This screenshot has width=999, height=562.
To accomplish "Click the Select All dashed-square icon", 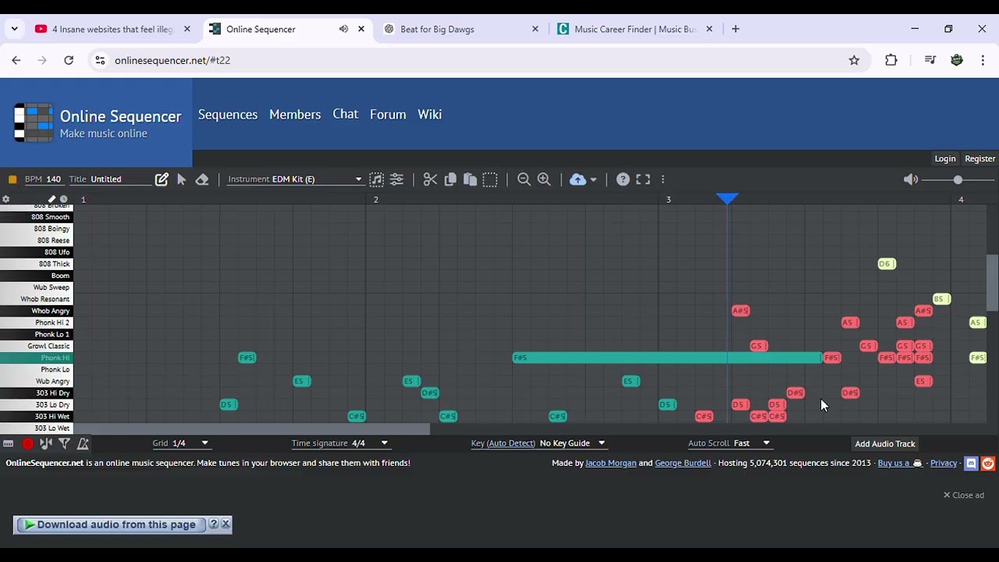I will point(490,180).
